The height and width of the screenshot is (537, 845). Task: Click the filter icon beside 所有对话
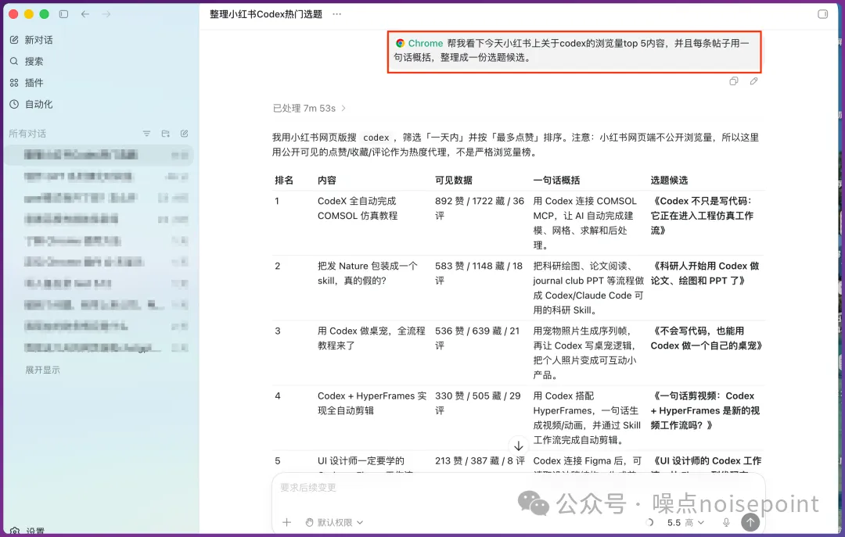coord(146,134)
